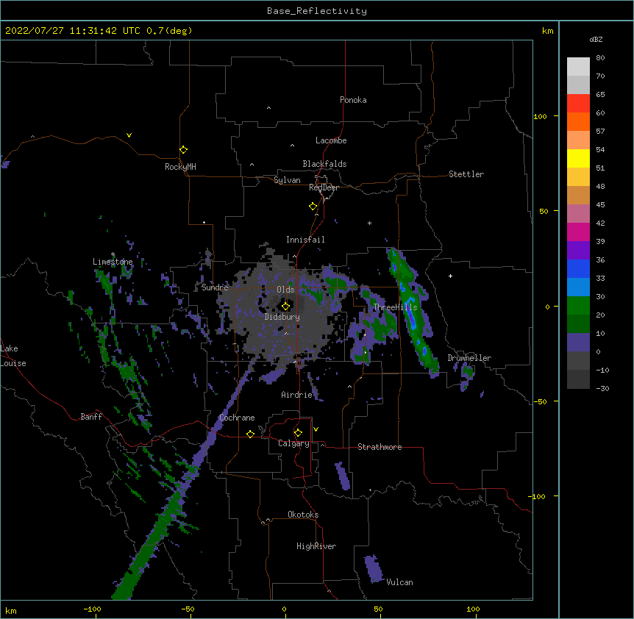This screenshot has width=634, height=619.
Task: Pick the magenta 39-42 dBZ legend swatch
Action: click(x=578, y=232)
